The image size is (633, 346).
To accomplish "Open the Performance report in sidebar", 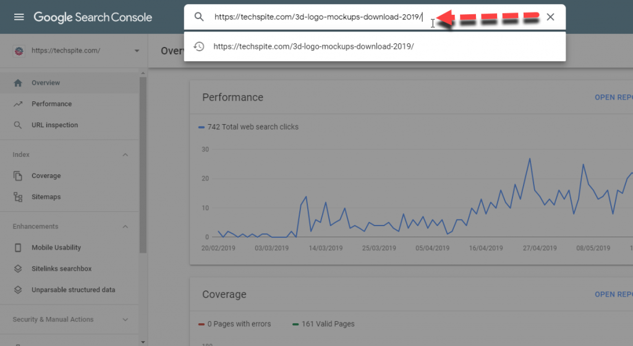I will tap(69, 104).
